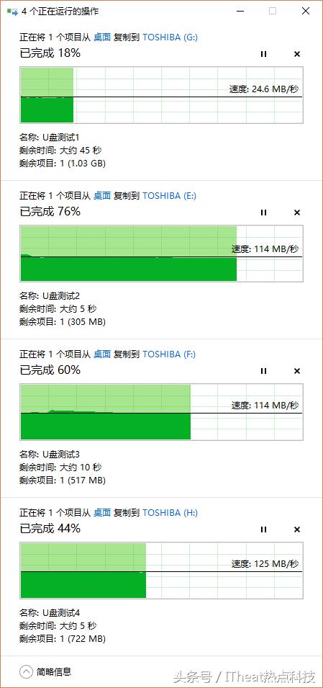Image resolution: width=323 pixels, height=688 pixels.
Task: Pause the copy to TOSHIBA (H:)
Action: [263, 530]
